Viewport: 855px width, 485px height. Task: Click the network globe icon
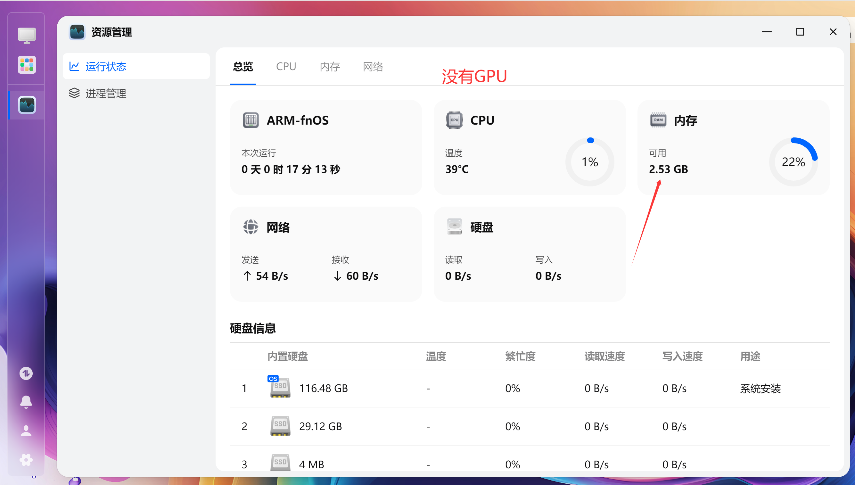click(x=251, y=227)
